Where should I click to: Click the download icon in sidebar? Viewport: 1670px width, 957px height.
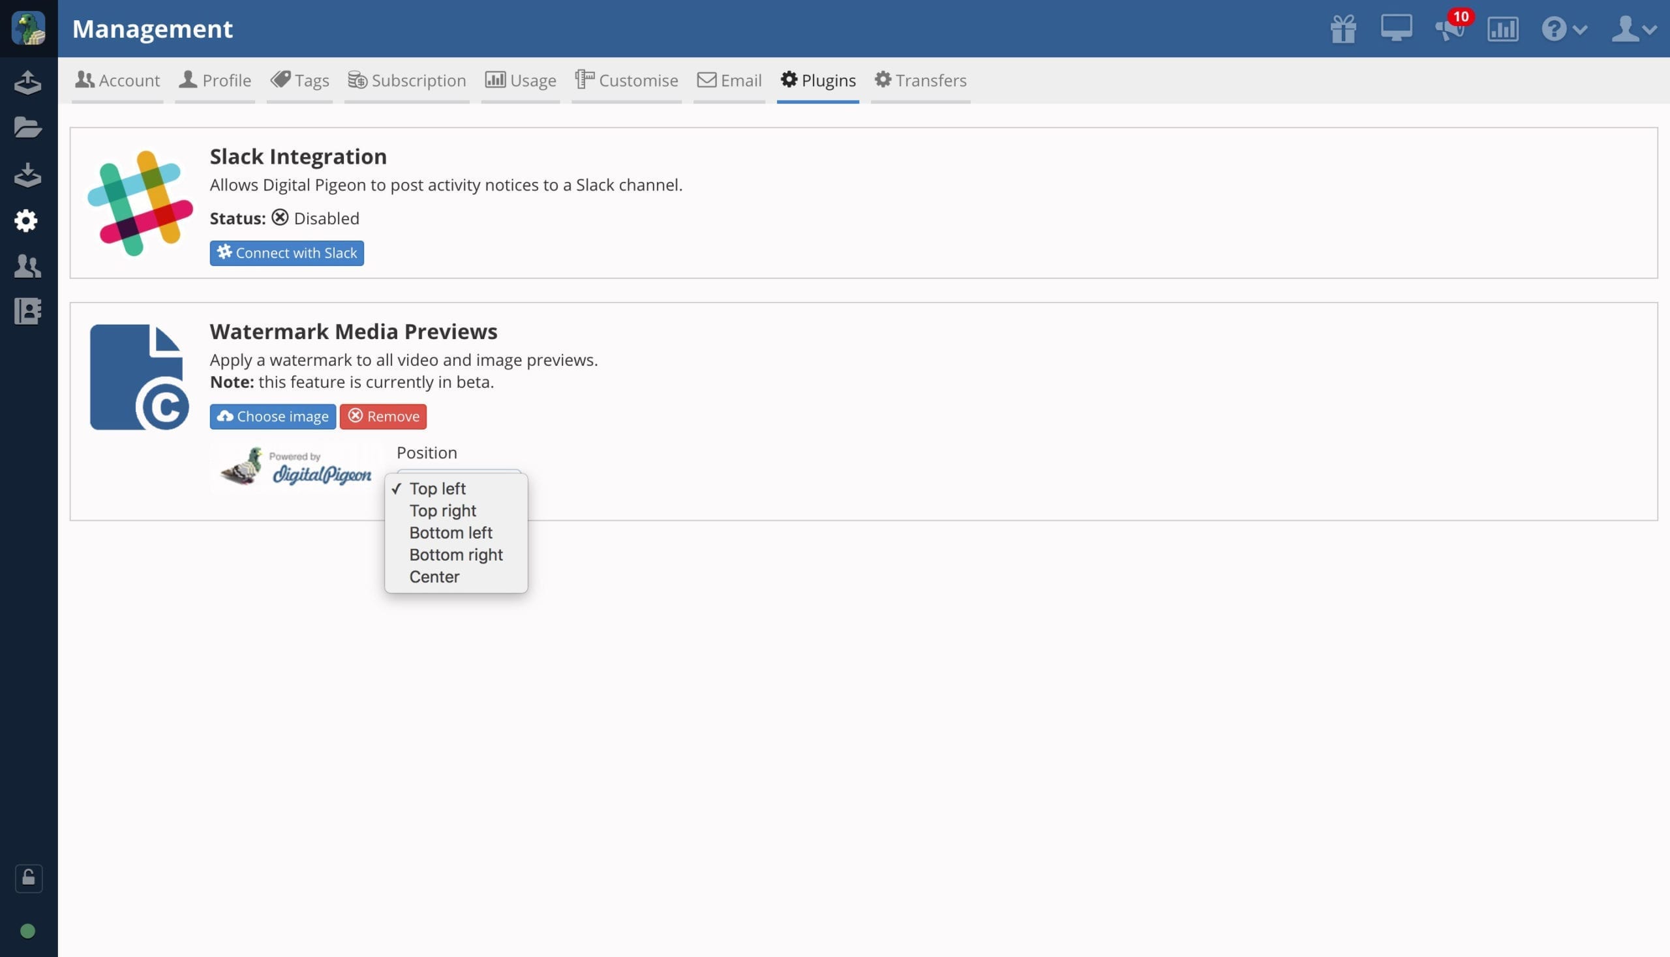click(29, 174)
